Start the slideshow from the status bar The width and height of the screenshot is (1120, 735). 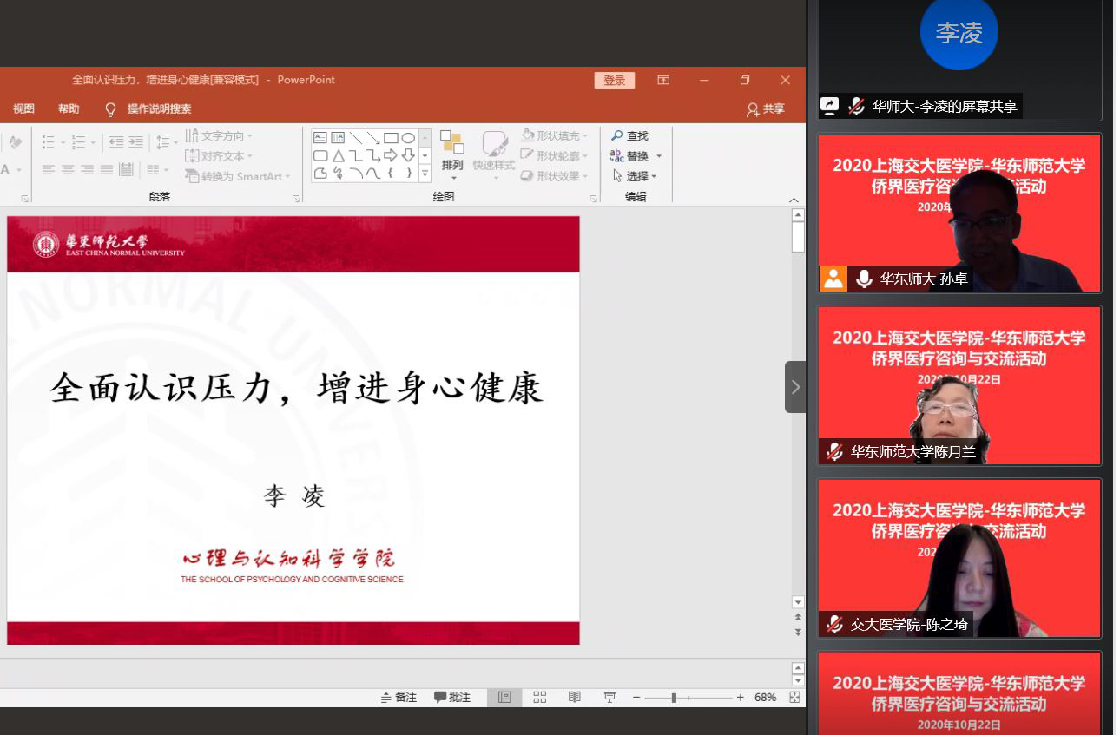point(609,698)
